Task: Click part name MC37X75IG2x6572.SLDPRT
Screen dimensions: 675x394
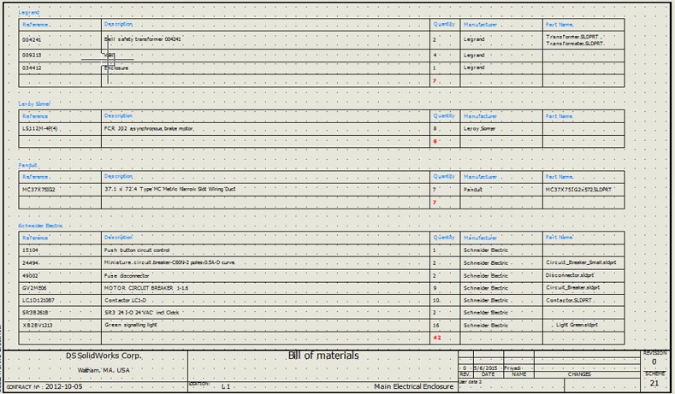Action: coord(578,189)
